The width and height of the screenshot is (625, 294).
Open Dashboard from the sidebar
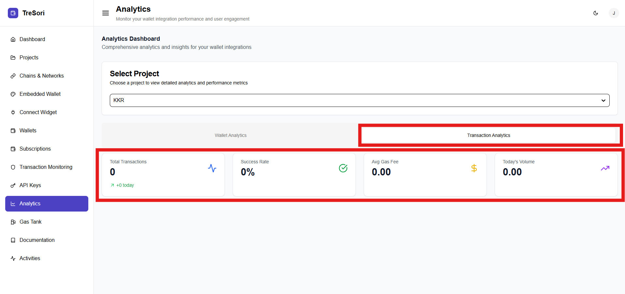[32, 39]
